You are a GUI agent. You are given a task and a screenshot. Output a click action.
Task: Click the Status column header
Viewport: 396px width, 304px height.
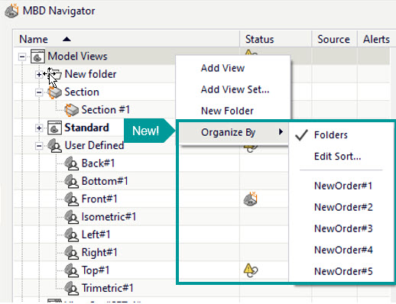click(276, 39)
